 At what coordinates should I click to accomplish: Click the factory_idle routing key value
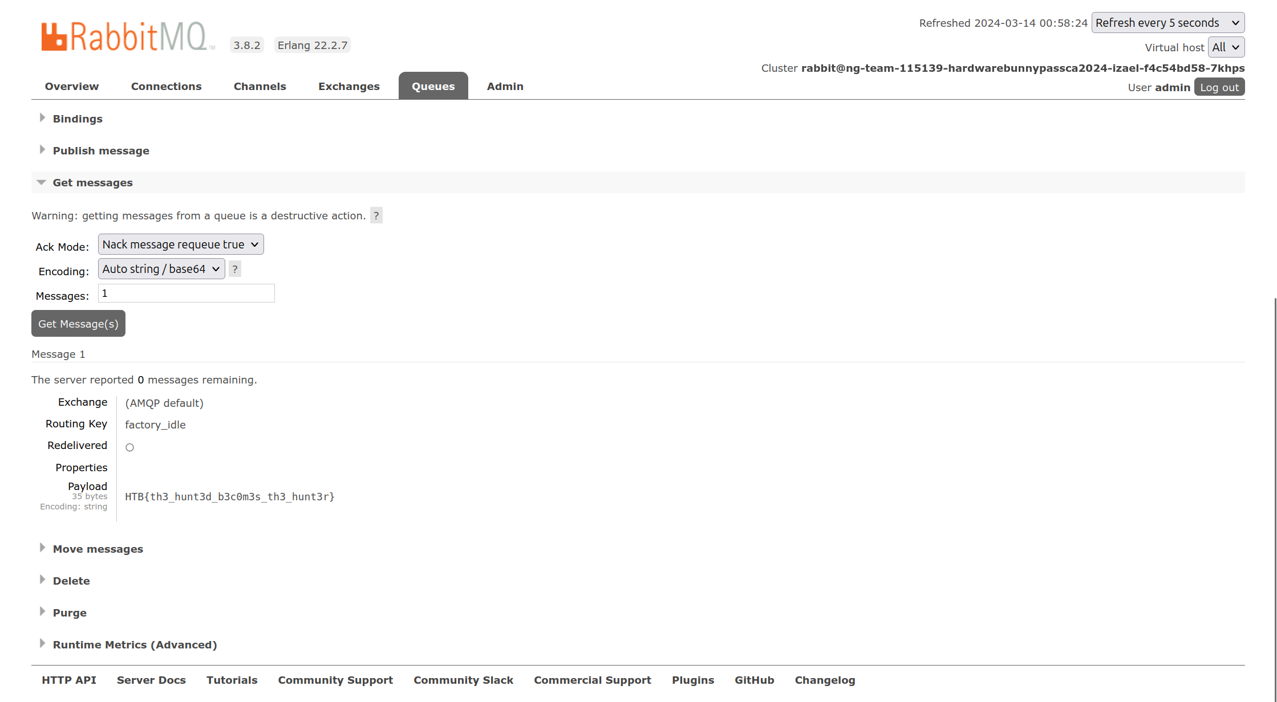tap(155, 425)
